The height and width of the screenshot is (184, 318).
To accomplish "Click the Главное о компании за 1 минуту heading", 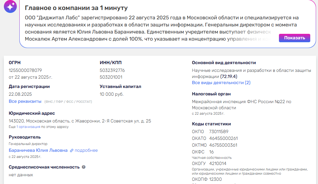I will [76, 8].
